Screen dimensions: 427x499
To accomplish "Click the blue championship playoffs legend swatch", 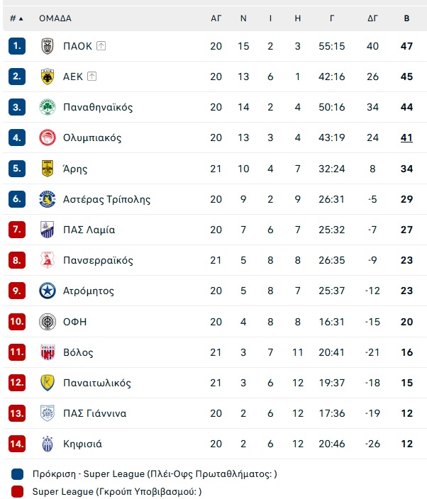I will [17, 474].
